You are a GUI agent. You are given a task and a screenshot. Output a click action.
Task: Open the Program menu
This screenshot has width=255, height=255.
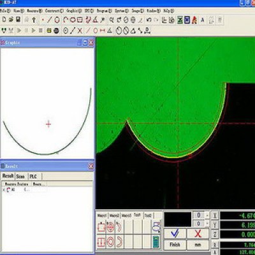(105, 11)
